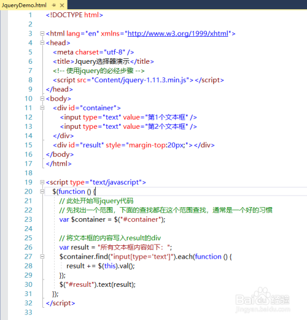Click line number 18 in the gutter

click(28, 173)
